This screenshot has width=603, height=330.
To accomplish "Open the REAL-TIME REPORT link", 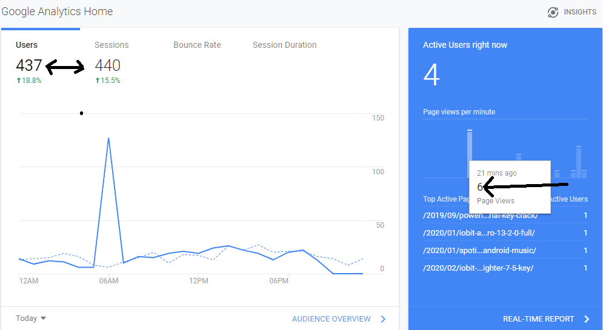I will coord(538,319).
